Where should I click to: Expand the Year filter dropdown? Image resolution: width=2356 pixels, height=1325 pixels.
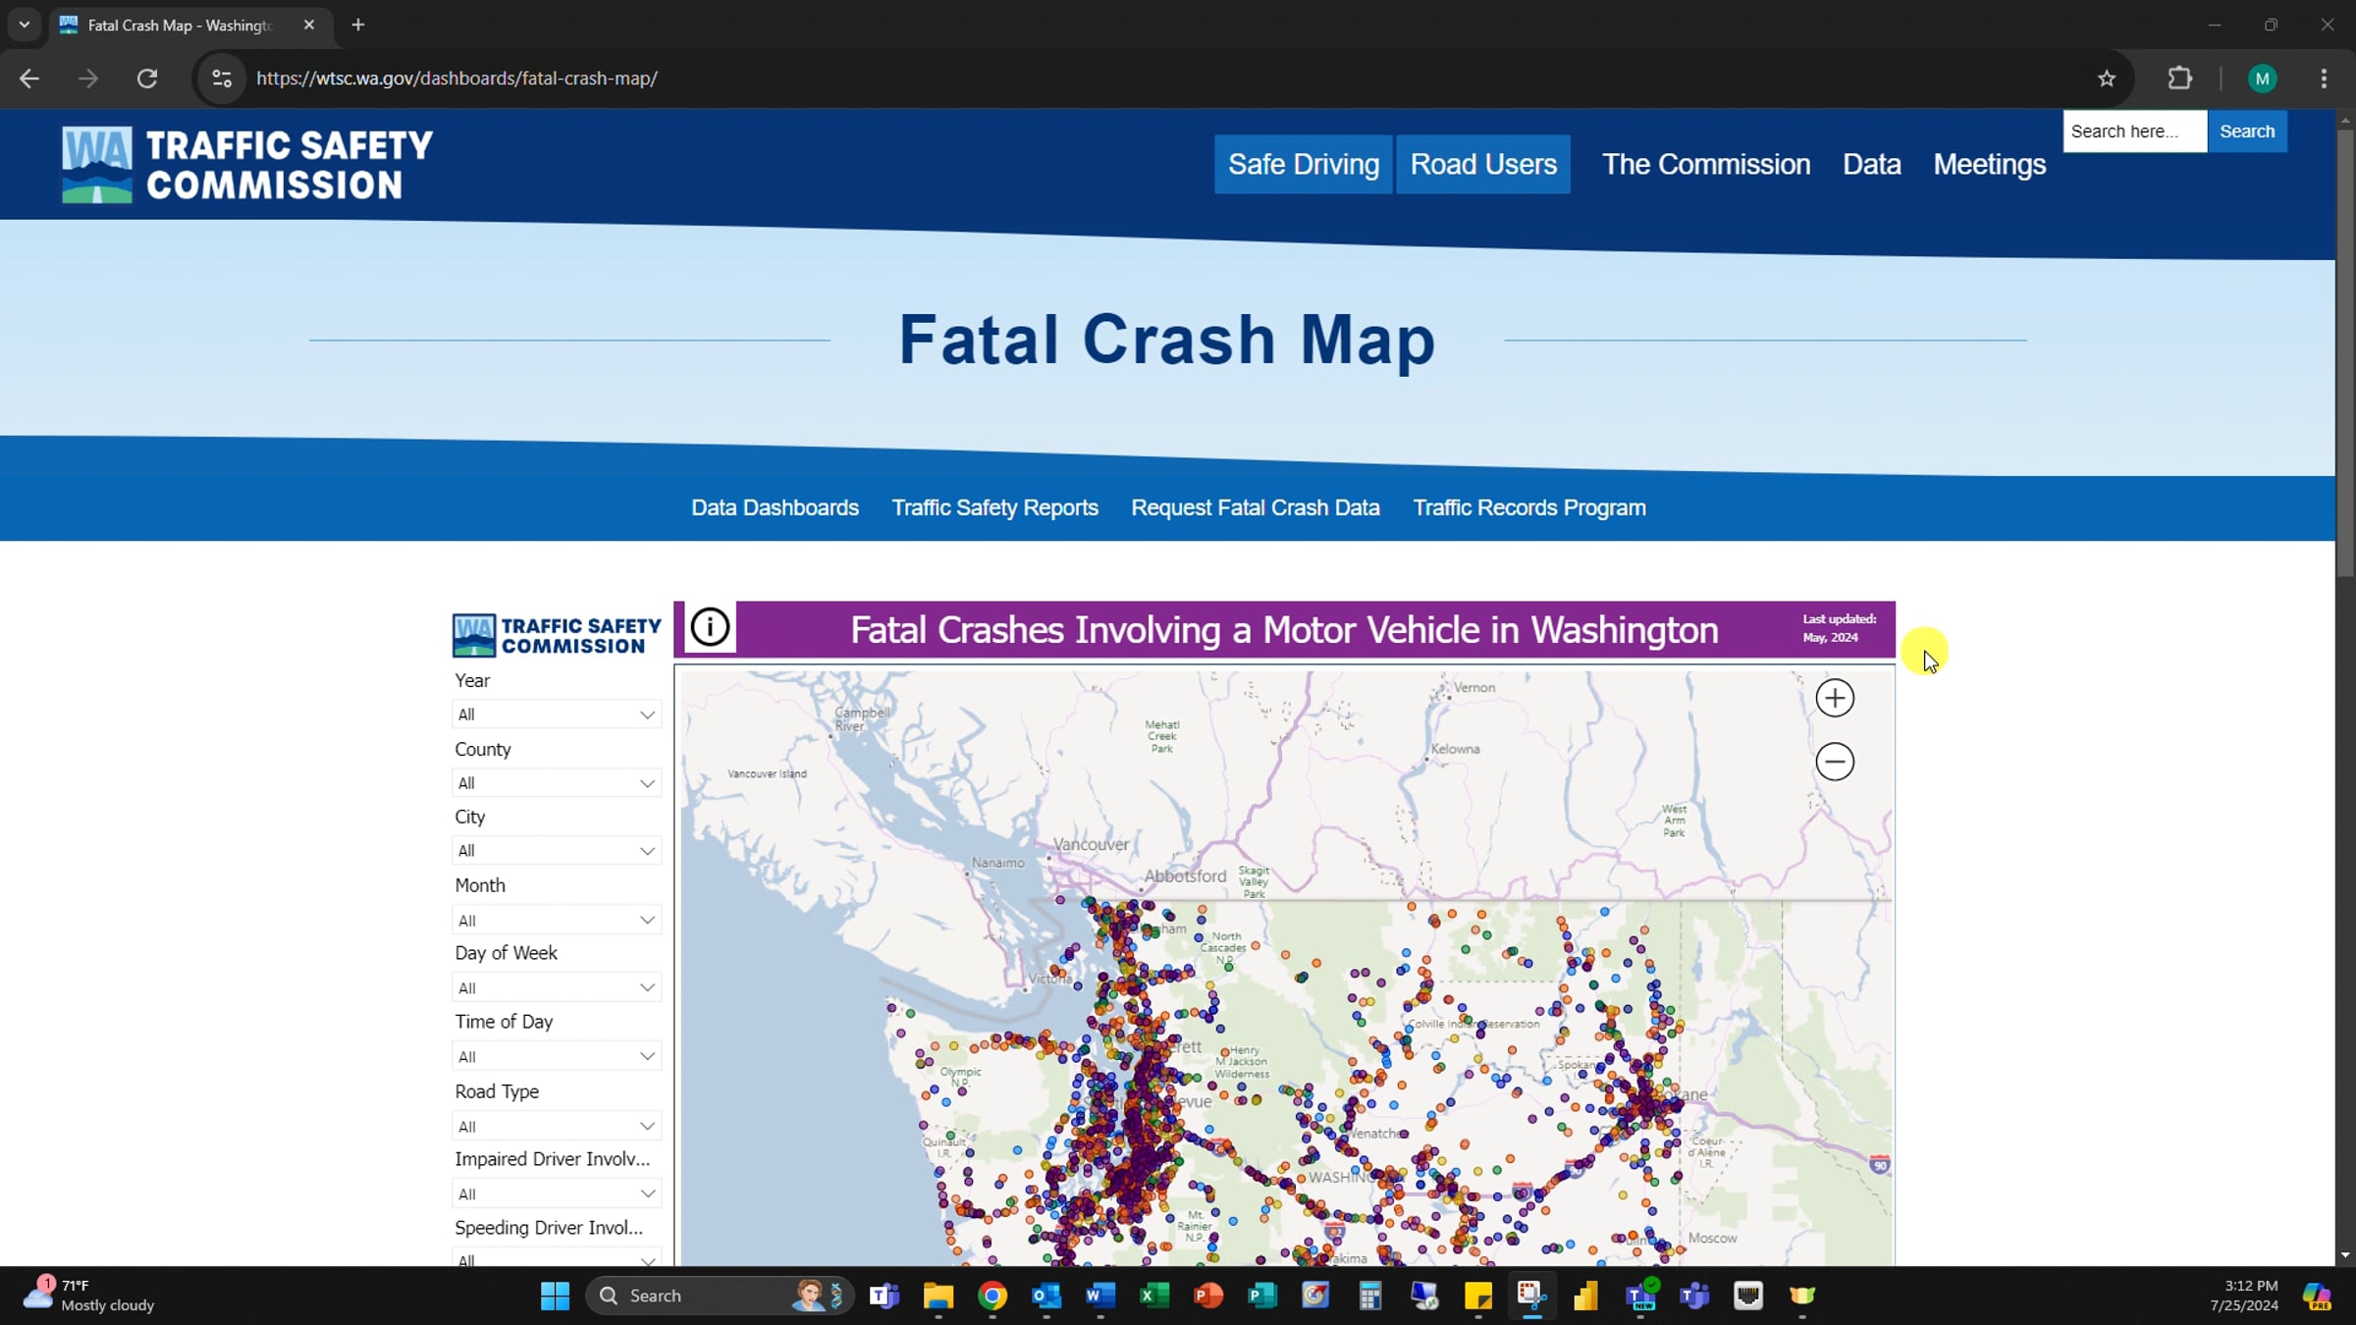click(x=557, y=715)
